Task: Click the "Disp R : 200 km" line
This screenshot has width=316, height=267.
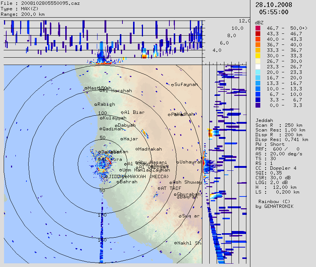Action: 279,135
